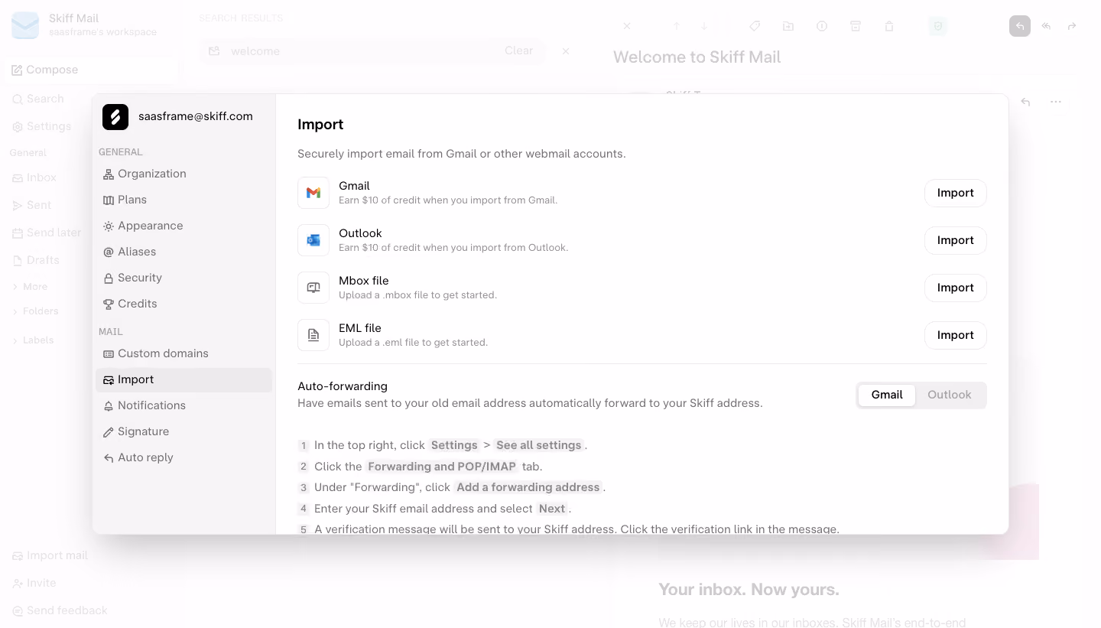Viewport: 1101px width, 628px height.
Task: Open Auto reply settings
Action: coord(184,457)
